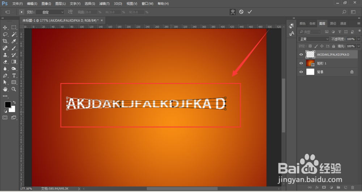
Task: Select the Blur tool
Action: point(5,69)
